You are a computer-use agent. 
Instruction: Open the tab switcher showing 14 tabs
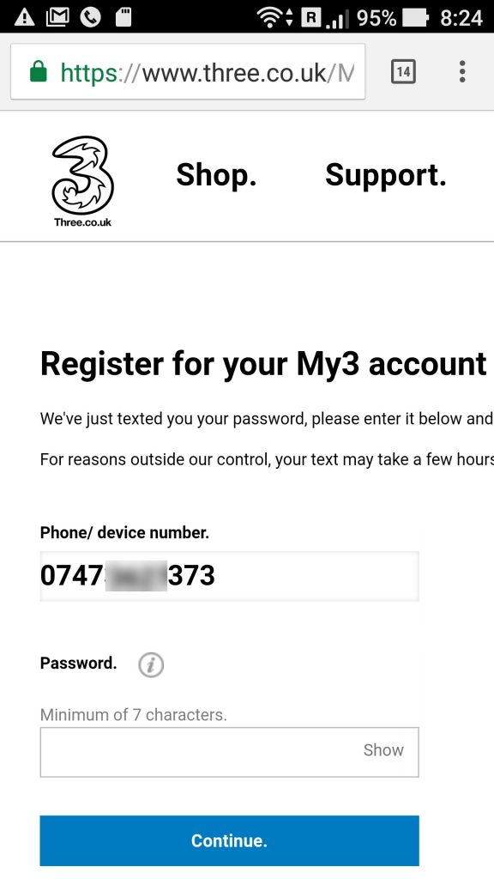click(403, 72)
